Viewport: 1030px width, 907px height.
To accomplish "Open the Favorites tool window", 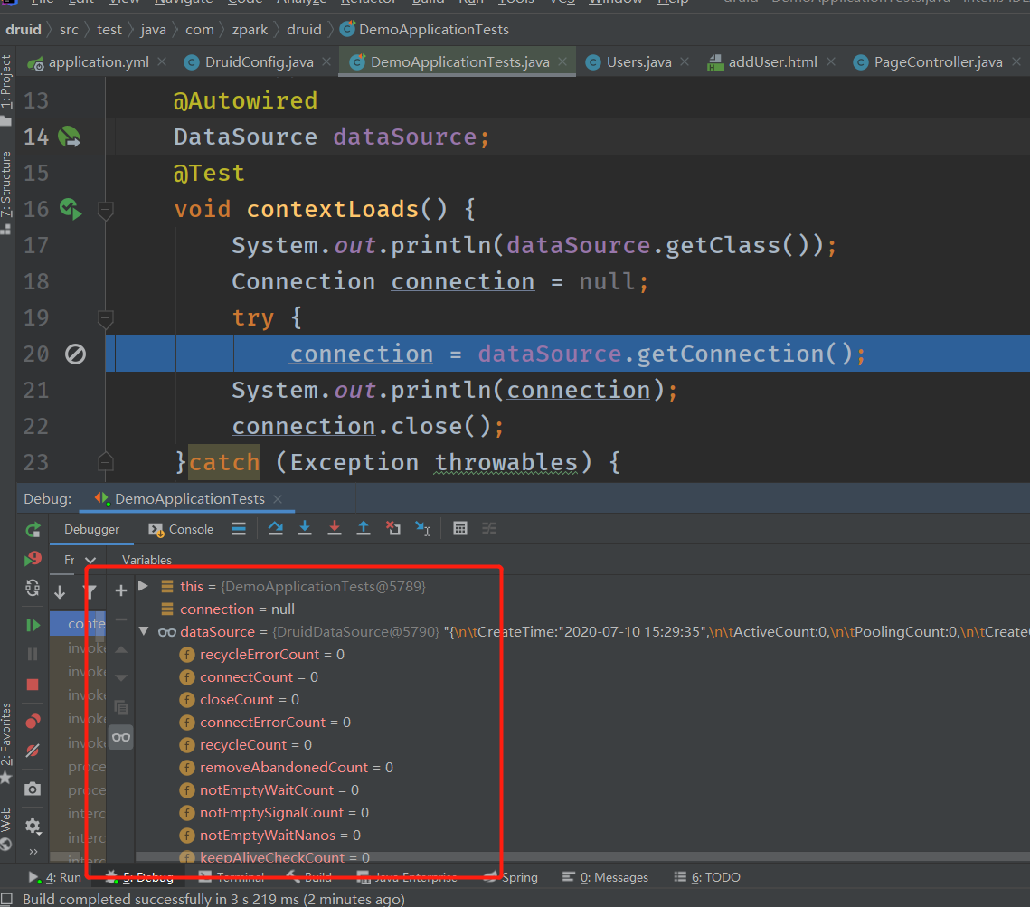I will (x=6, y=742).
